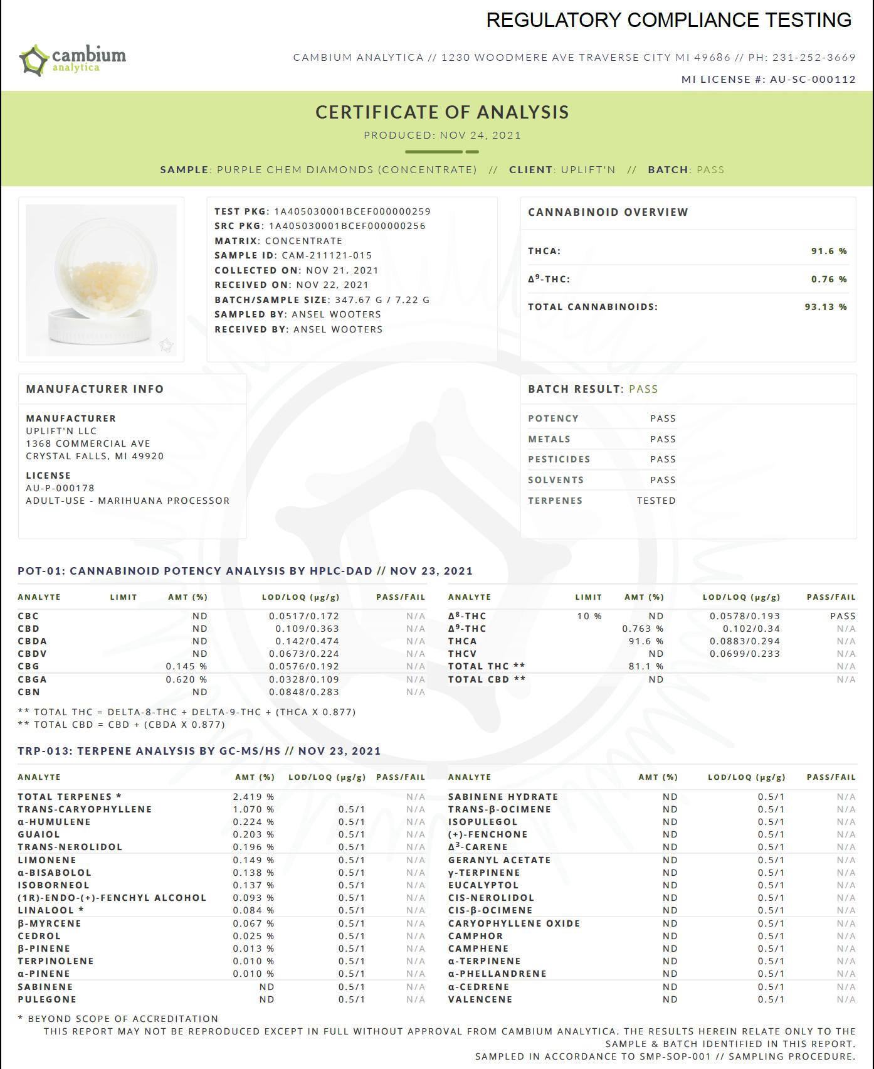
Task: Click Total Cannabinoids 93.13 % value
Action: click(x=825, y=307)
